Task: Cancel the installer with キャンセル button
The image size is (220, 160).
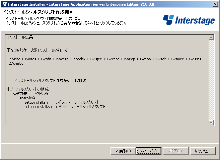Action: click(x=203, y=151)
